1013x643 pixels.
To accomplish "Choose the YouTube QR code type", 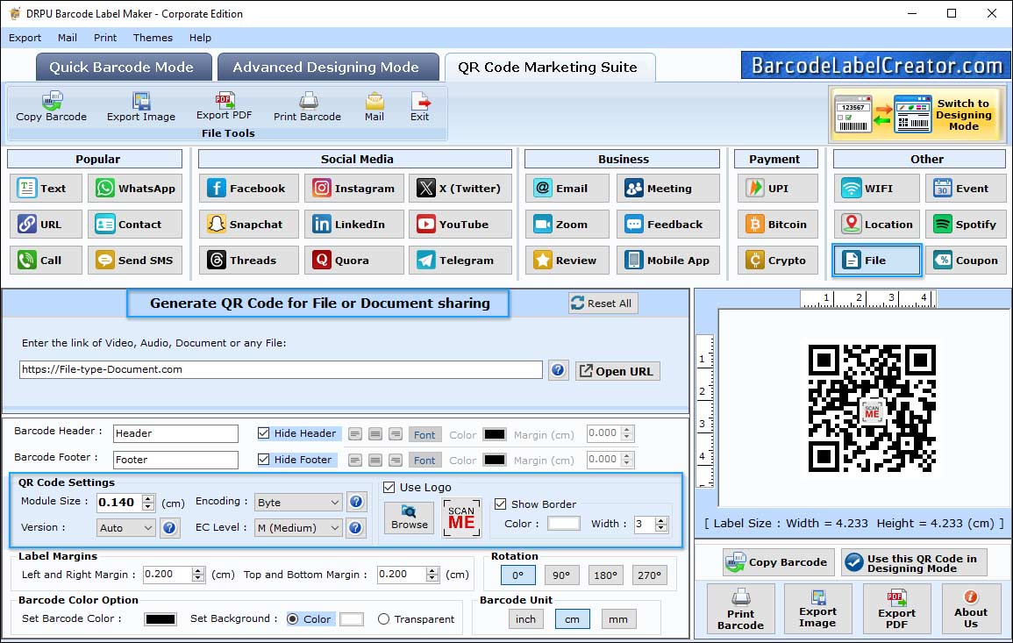I will [460, 225].
